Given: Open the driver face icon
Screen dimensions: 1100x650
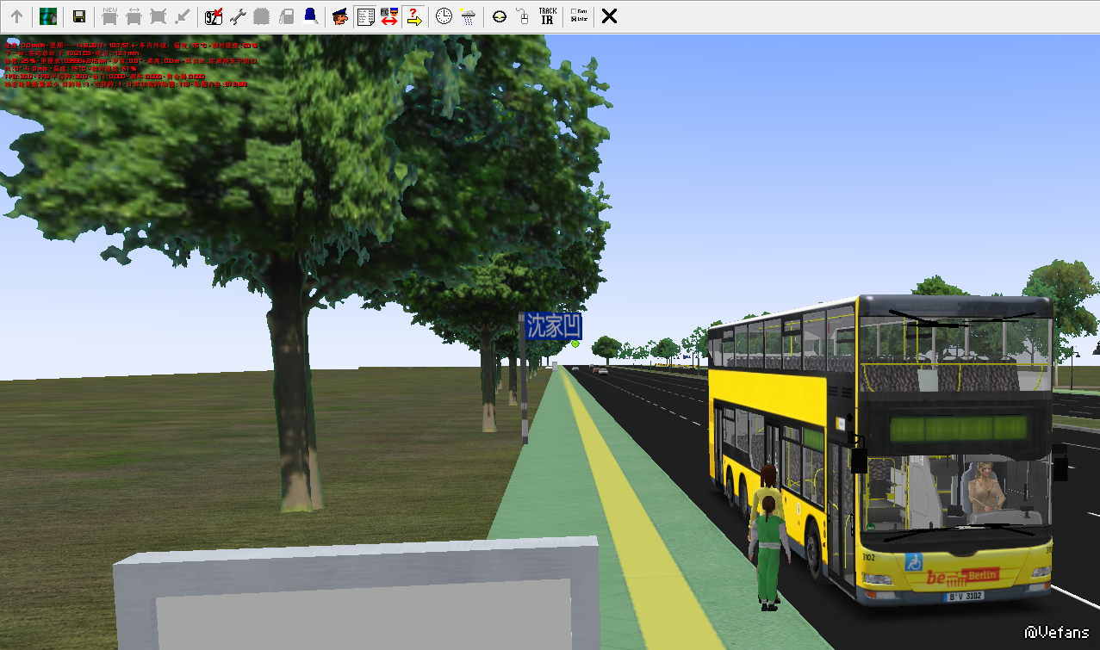Looking at the screenshot, I should tap(340, 16).
